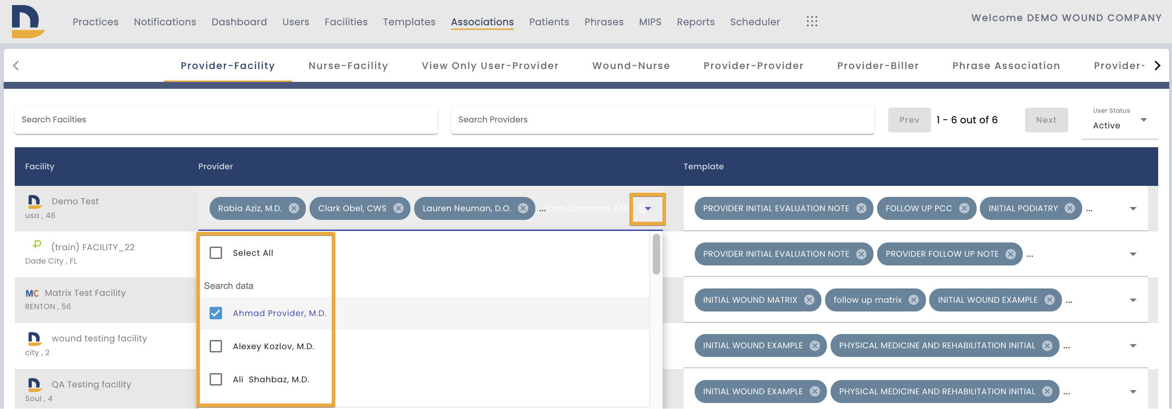Click the wound testing facility logo
This screenshot has width=1172, height=409.
(x=35, y=339)
